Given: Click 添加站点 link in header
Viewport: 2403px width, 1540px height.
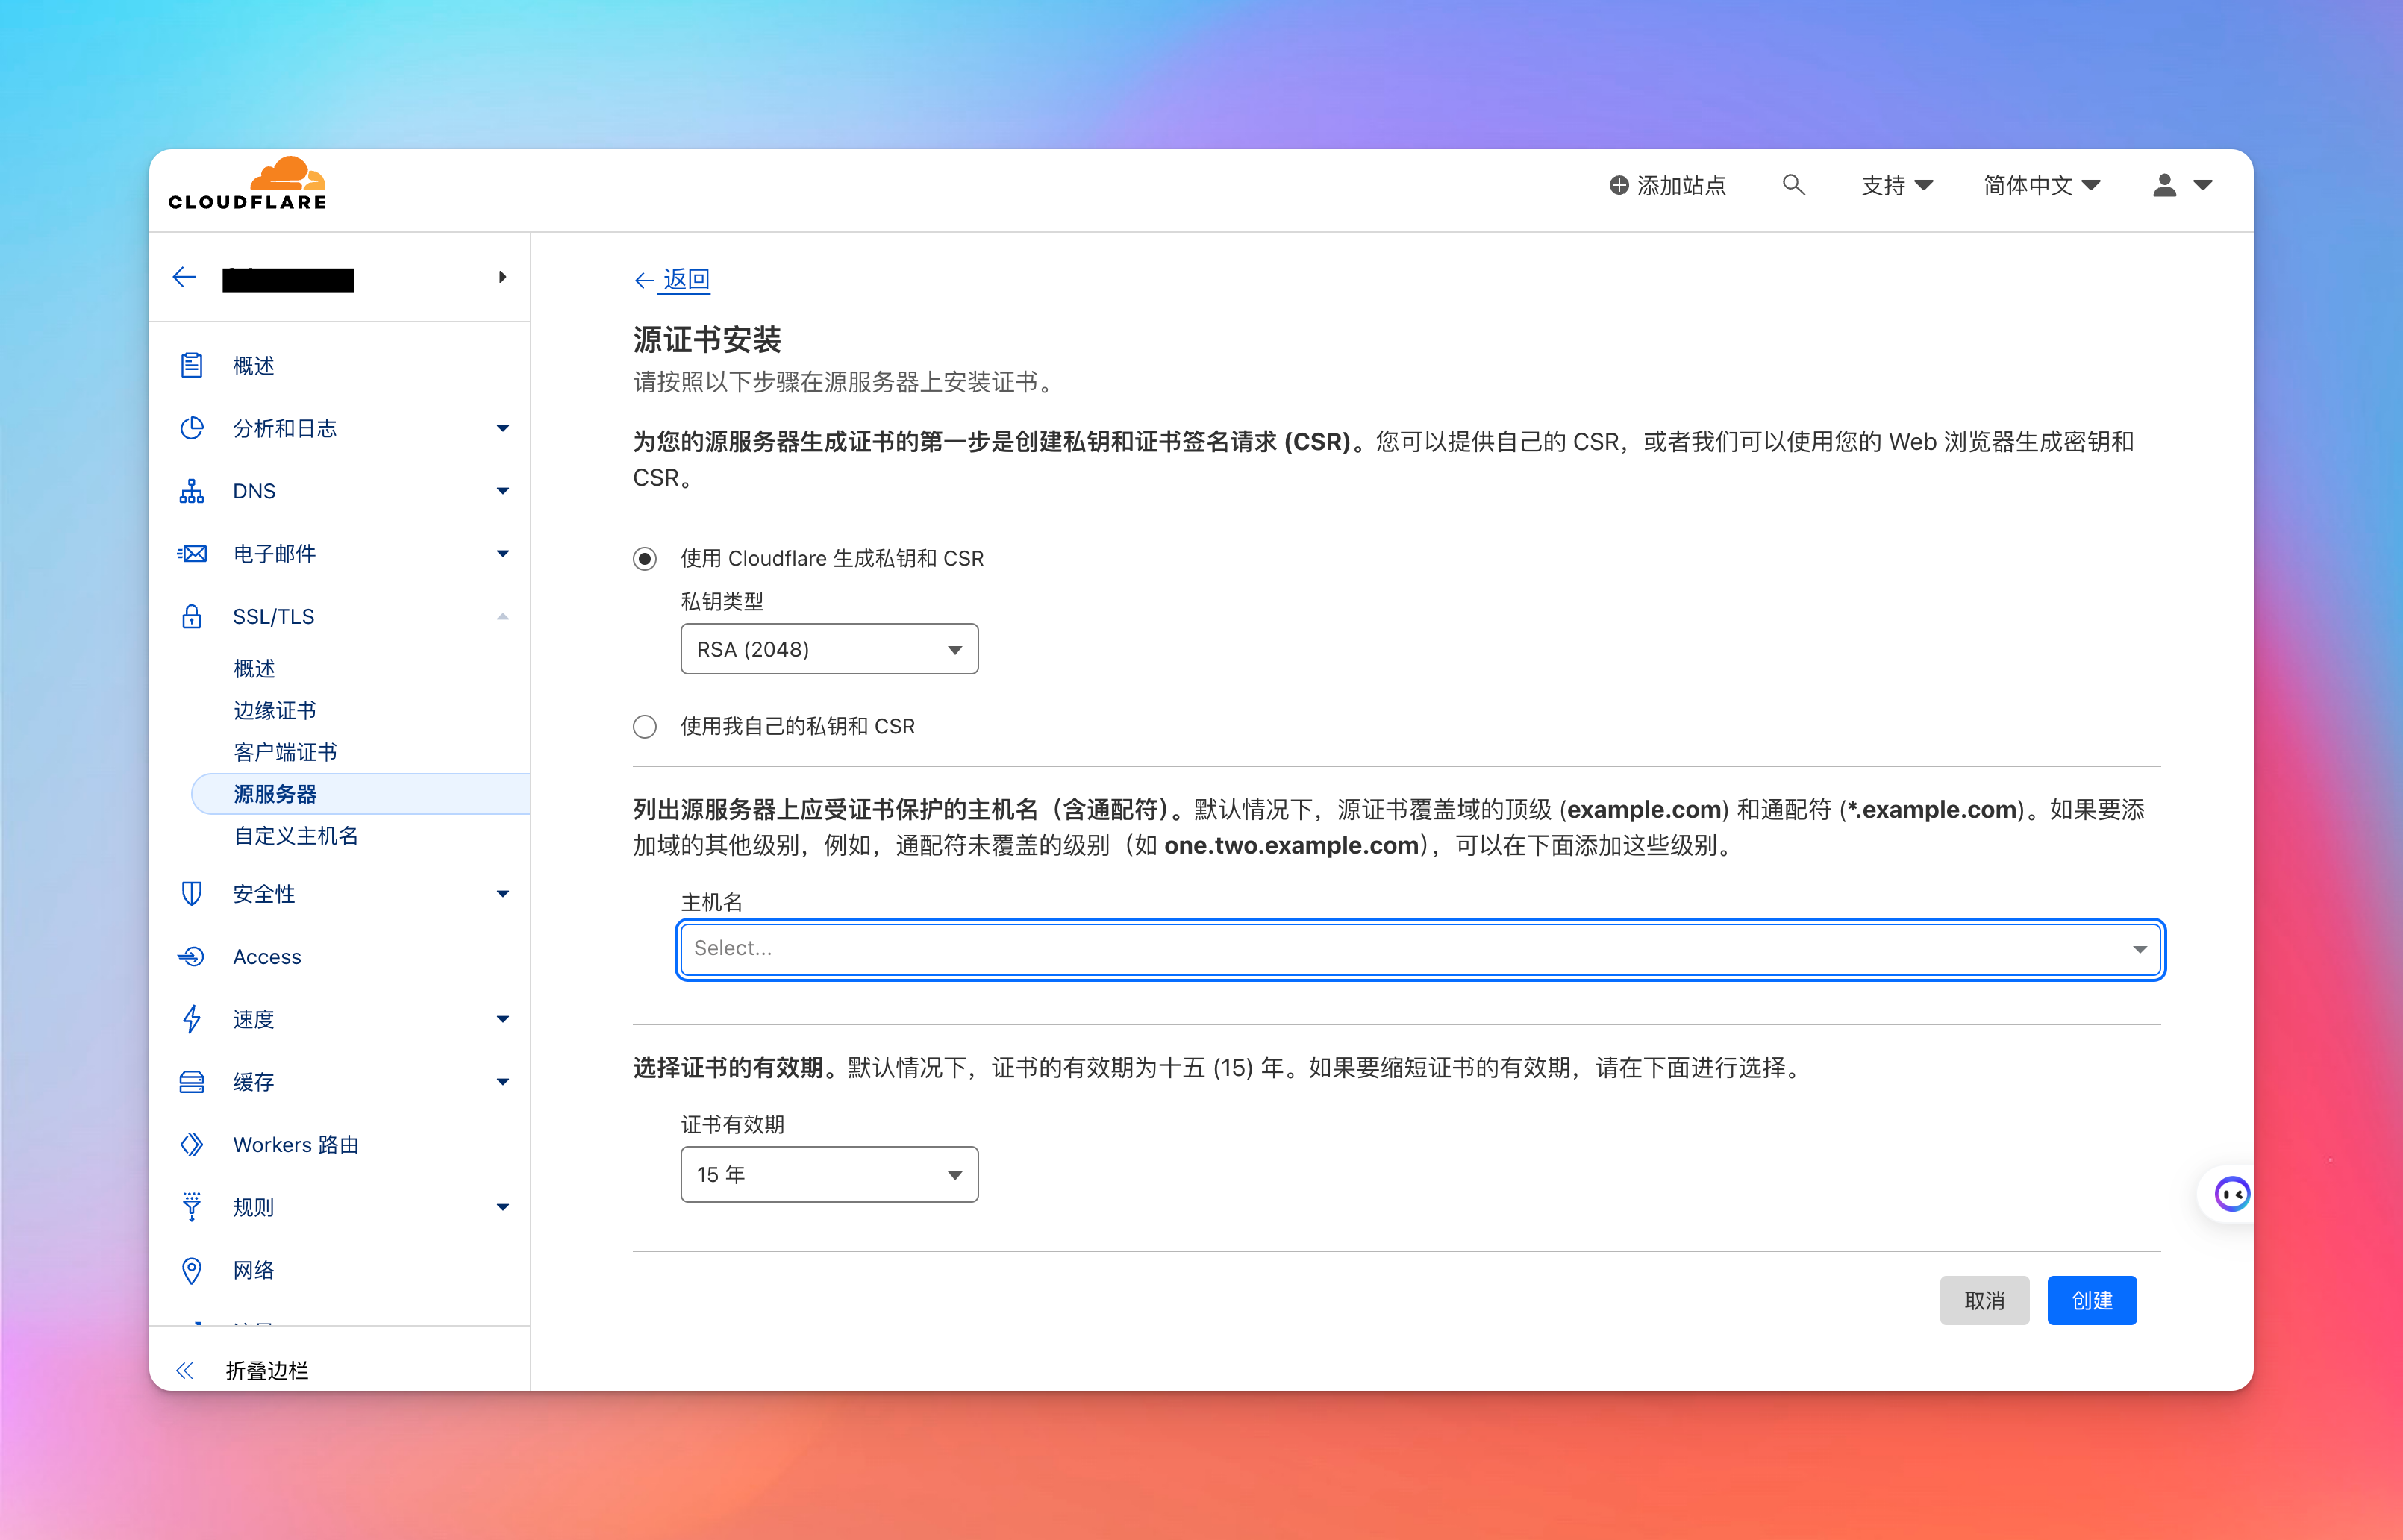Looking at the screenshot, I should 1681,185.
